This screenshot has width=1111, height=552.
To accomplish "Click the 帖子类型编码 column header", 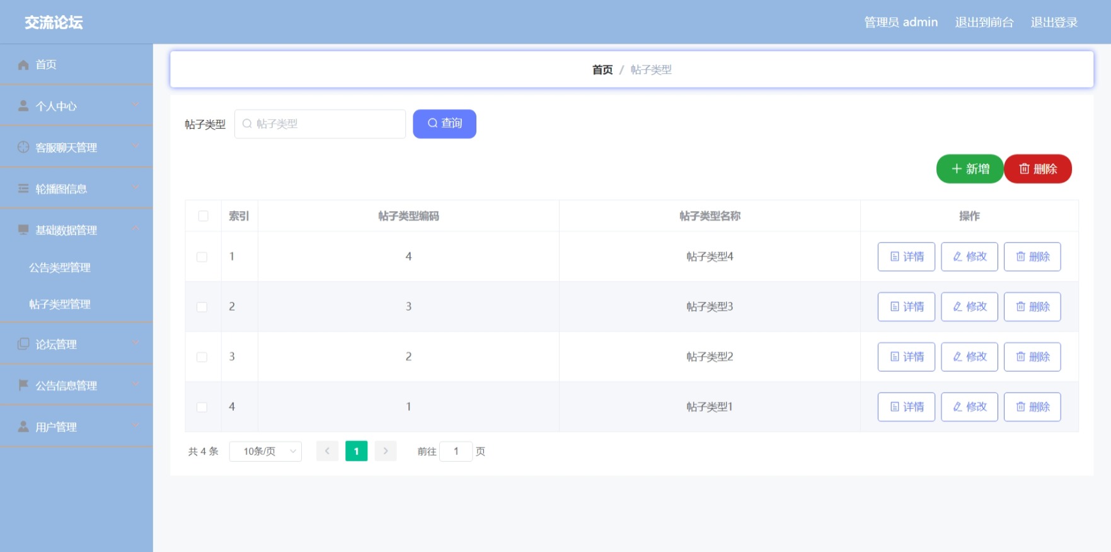I will tap(408, 216).
